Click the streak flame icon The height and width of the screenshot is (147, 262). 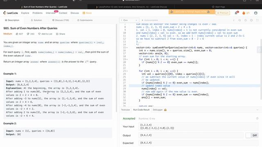point(244,13)
